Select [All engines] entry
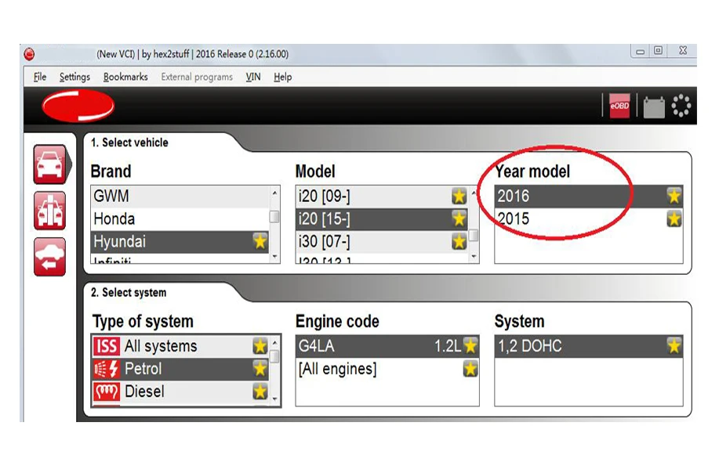 click(387, 368)
